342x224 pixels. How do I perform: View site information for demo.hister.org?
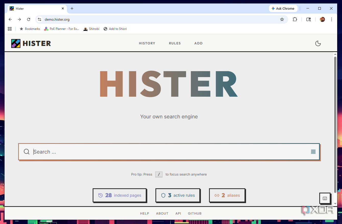click(x=39, y=19)
